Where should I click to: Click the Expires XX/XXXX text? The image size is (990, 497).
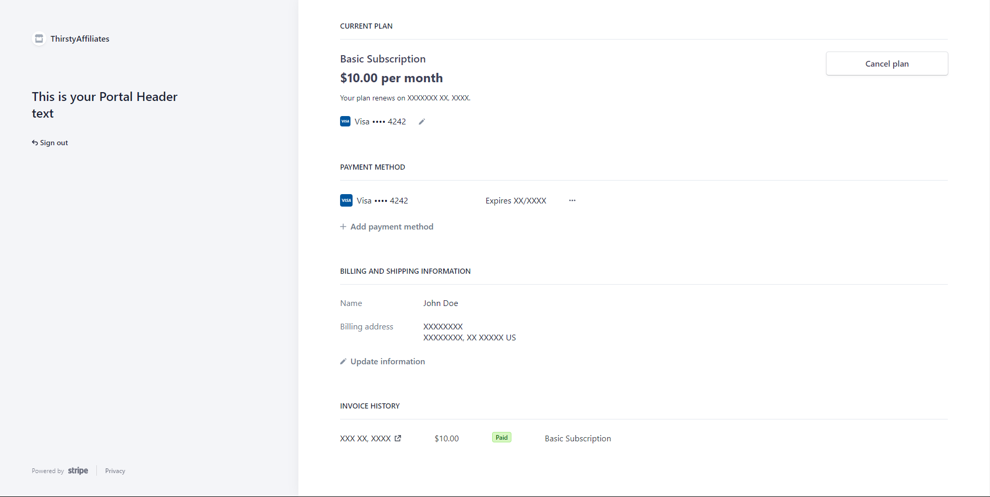click(516, 201)
